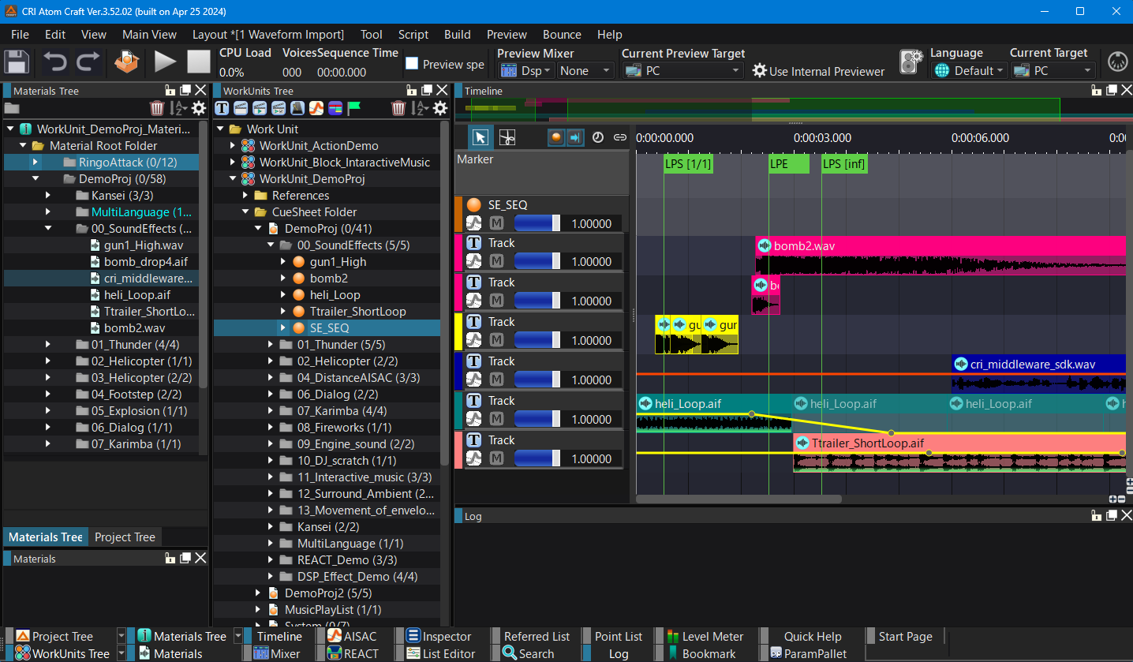Switch to the Project Tree tab
Image resolution: width=1133 pixels, height=662 pixels.
tap(125, 537)
